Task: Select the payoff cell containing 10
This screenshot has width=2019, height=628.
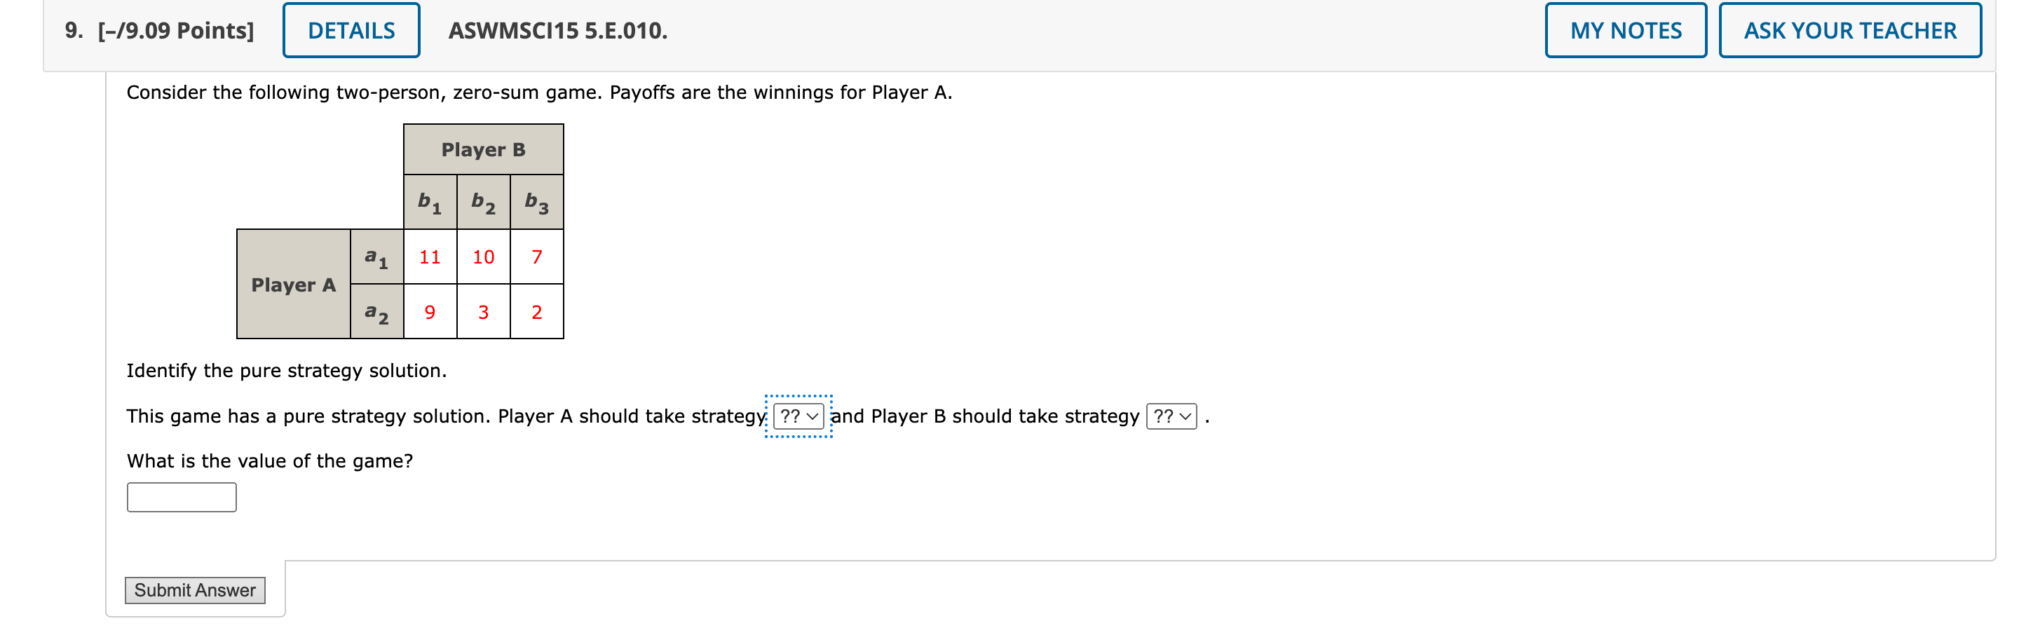Action: coord(483,257)
